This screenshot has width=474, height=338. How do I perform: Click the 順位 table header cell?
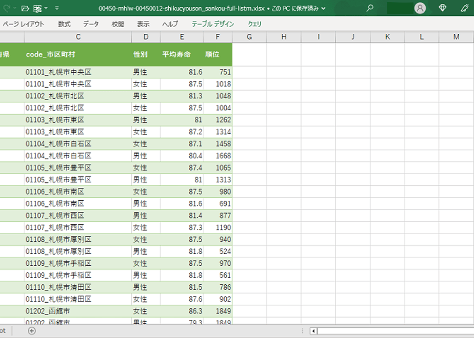pyautogui.click(x=218, y=54)
